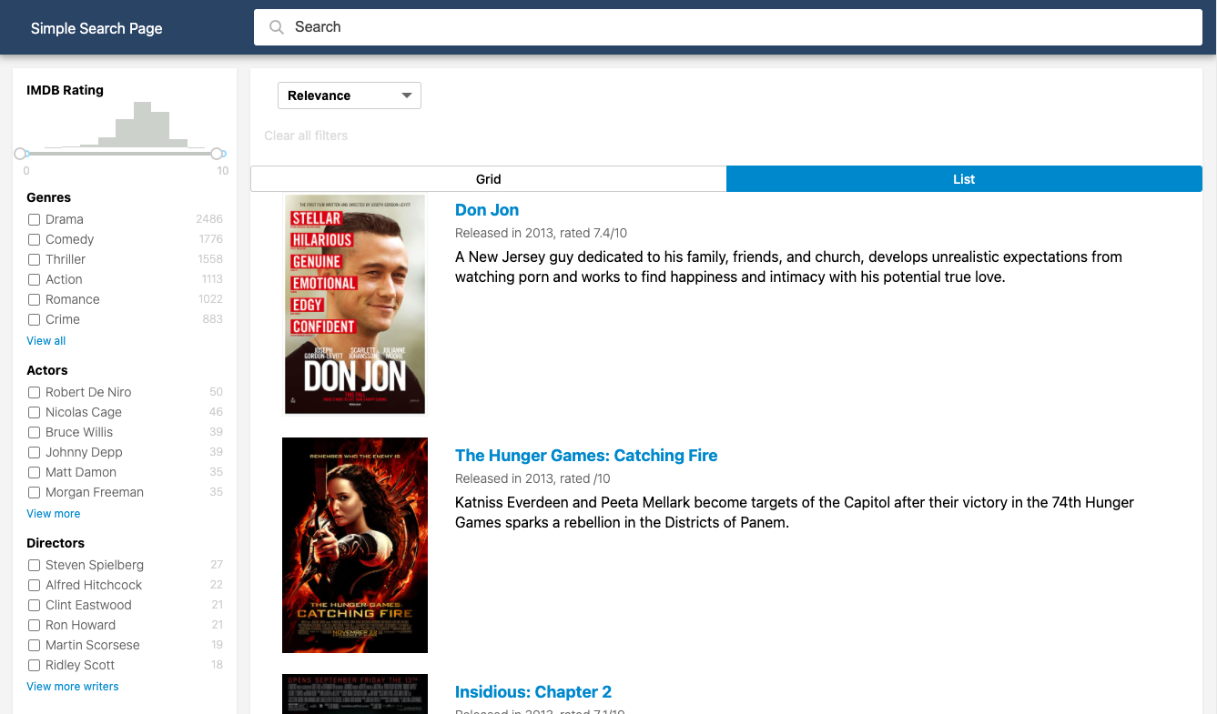Click the left IMDB Rating slider handle
This screenshot has width=1217, height=714.
[21, 154]
